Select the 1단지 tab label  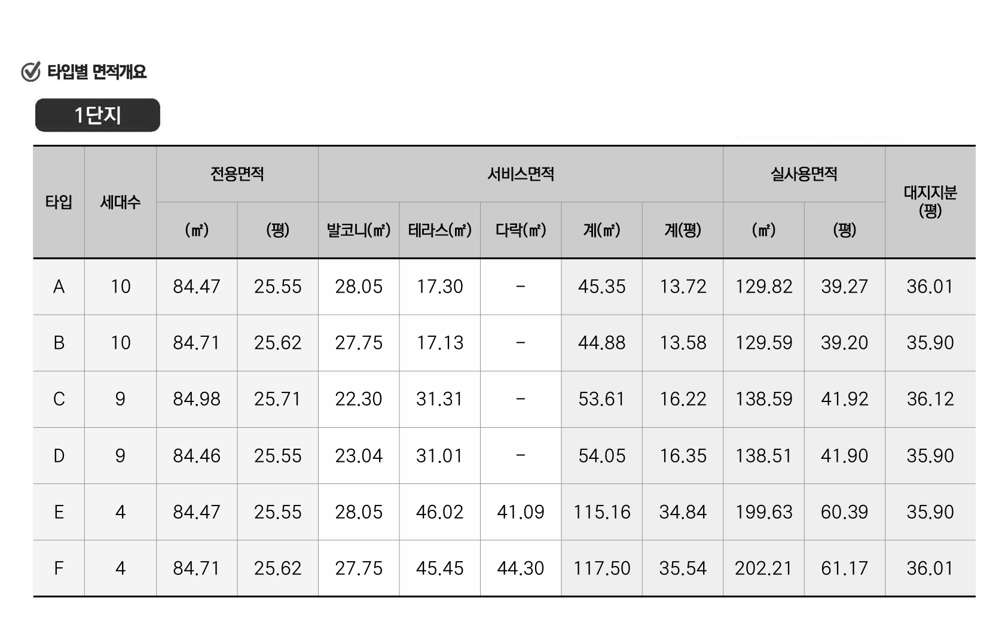tap(97, 115)
